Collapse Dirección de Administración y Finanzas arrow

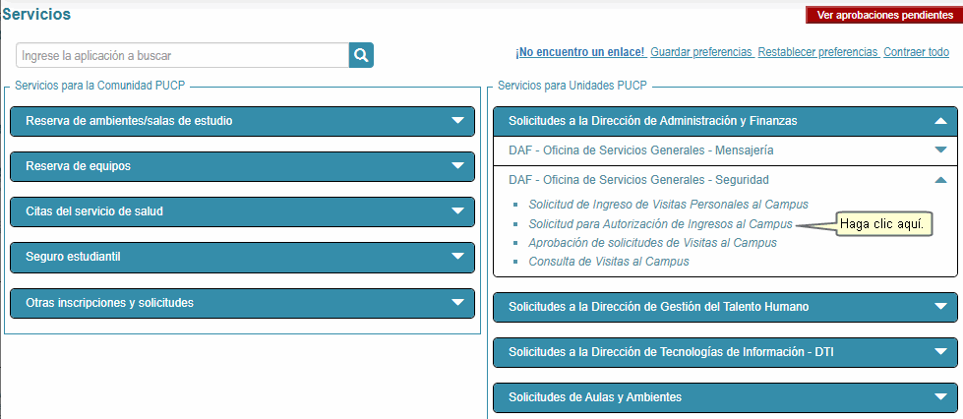tap(940, 121)
